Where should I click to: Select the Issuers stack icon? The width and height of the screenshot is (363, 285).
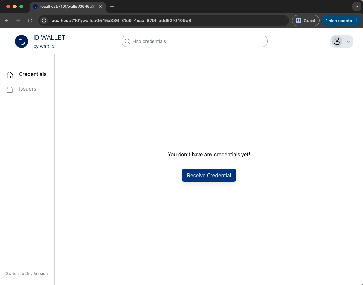(10, 90)
